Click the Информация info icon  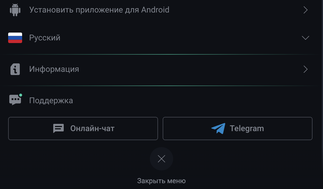[15, 69]
